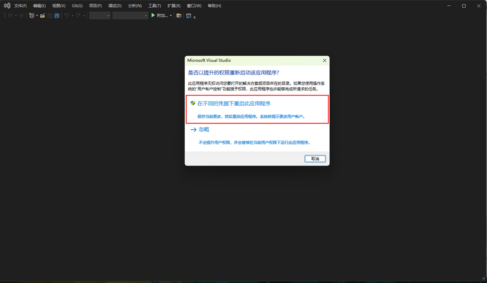Open the solution platforms combo box
The image size is (487, 283).
[130, 15]
